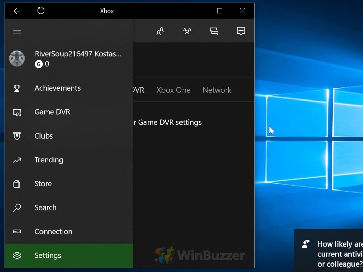Open the Friends icon in top bar
363x272 pixels.
pyautogui.click(x=160, y=31)
